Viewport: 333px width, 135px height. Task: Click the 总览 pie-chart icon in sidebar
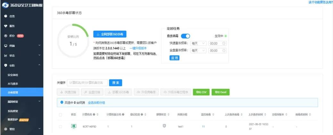[6, 16]
